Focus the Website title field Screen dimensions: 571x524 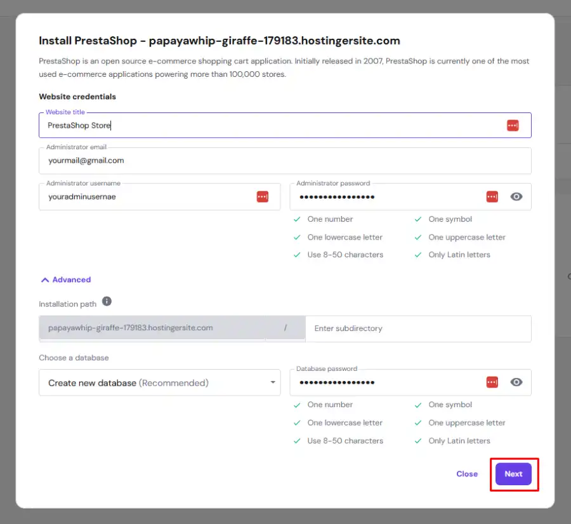tap(285, 125)
